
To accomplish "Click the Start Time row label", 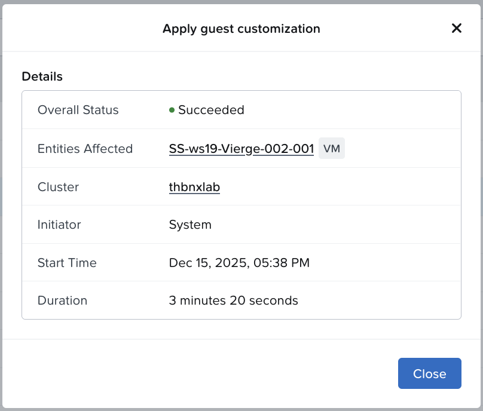I will [x=67, y=263].
